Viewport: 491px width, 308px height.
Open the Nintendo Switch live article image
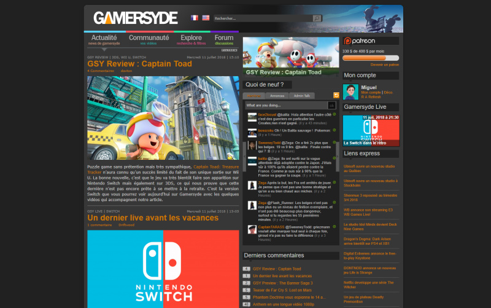[163, 269]
